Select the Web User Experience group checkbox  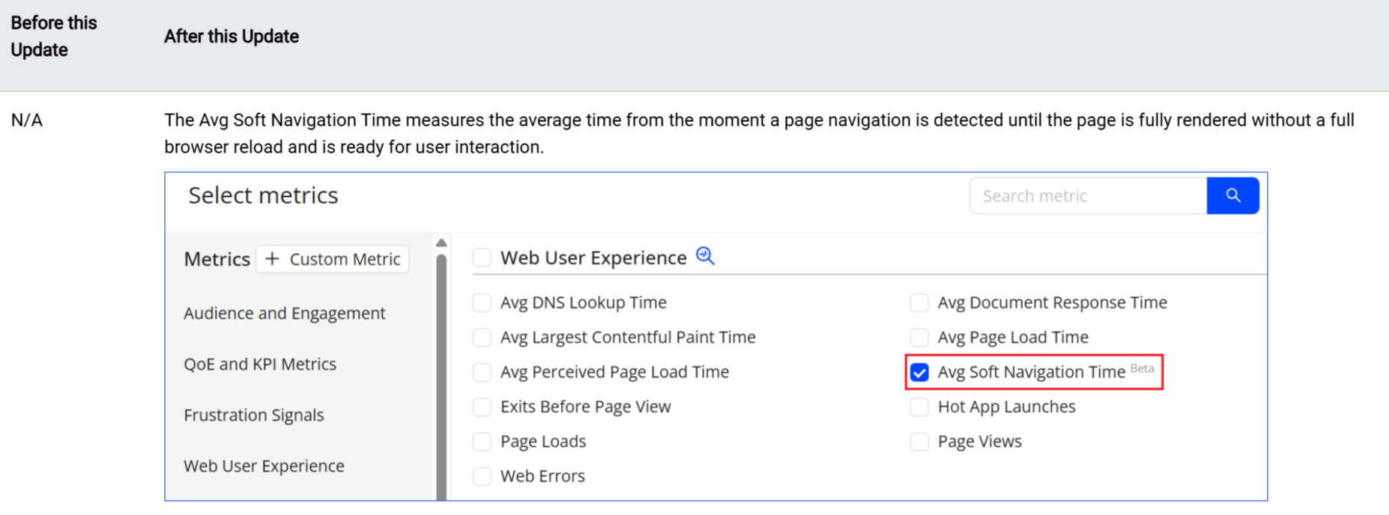pos(482,257)
